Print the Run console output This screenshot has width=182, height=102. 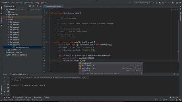click(8, 91)
